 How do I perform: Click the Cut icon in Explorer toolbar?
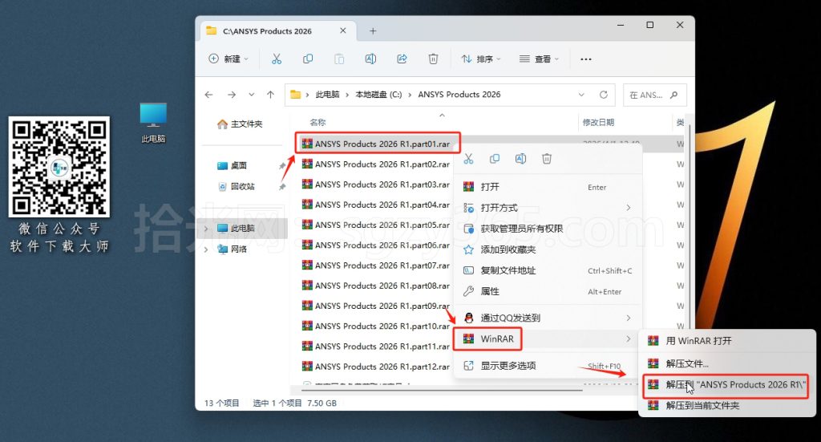[x=277, y=59]
